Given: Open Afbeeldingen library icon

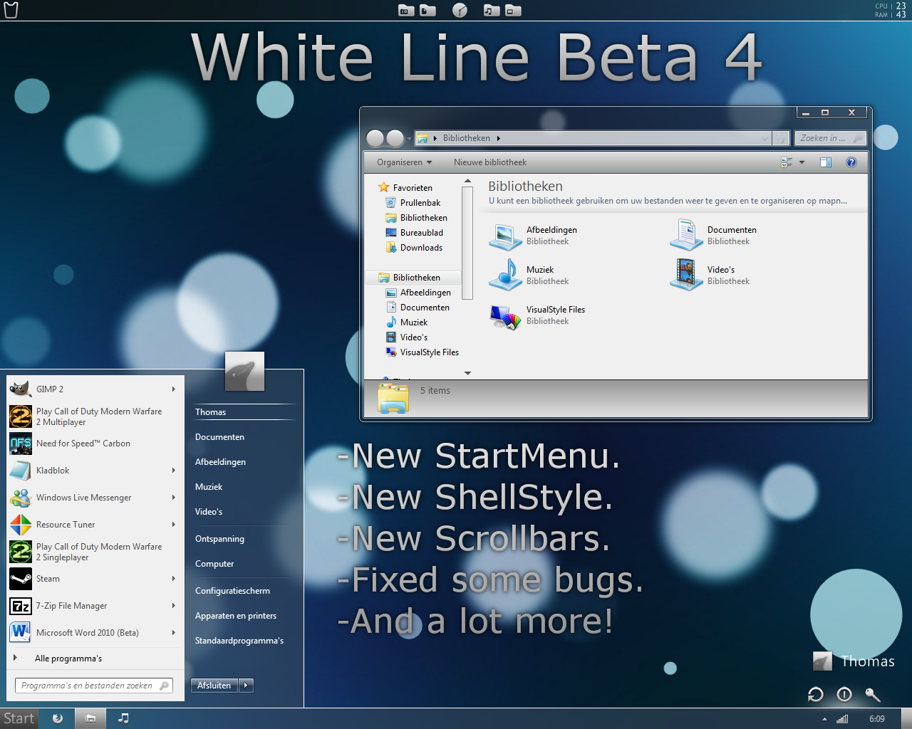Looking at the screenshot, I should tap(506, 236).
